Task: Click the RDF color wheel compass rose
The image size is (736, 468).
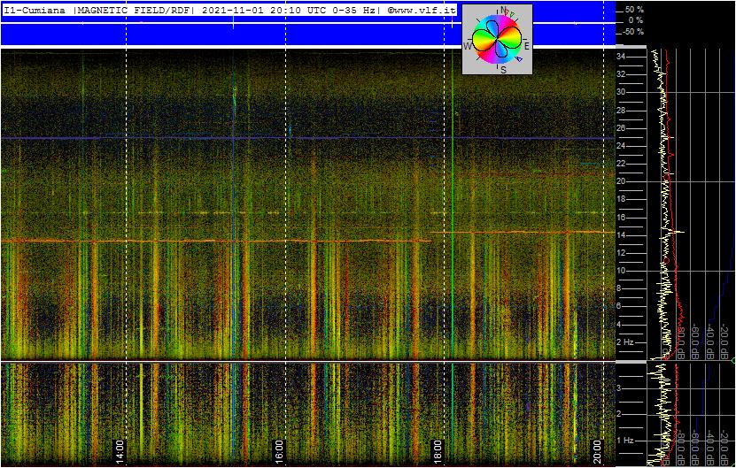Action: coord(497,39)
